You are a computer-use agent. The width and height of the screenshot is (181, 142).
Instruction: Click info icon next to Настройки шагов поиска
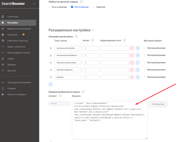76,36
